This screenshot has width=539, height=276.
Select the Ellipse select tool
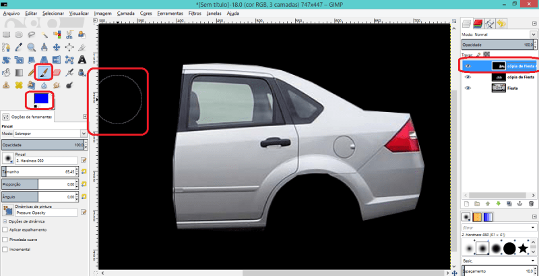coord(19,34)
